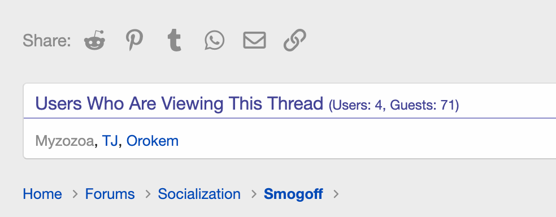Share this thread on Pinterest

(134, 40)
